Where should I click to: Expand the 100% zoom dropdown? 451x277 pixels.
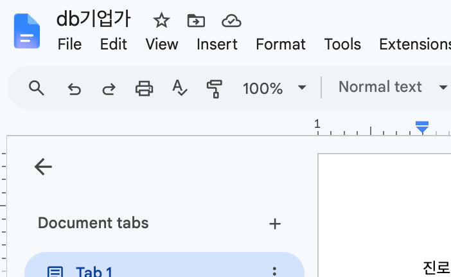point(274,88)
